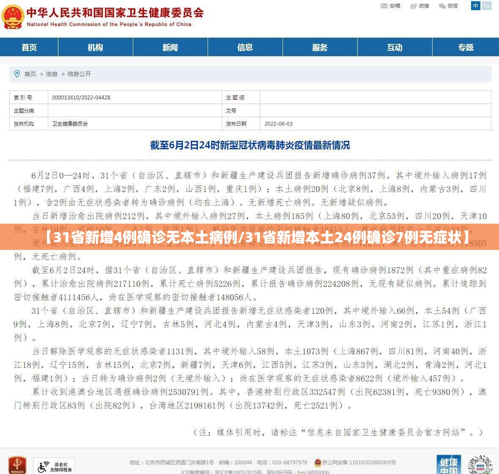Open the 微博 Weibo icon link
499x474 pixels.
coord(419,6)
